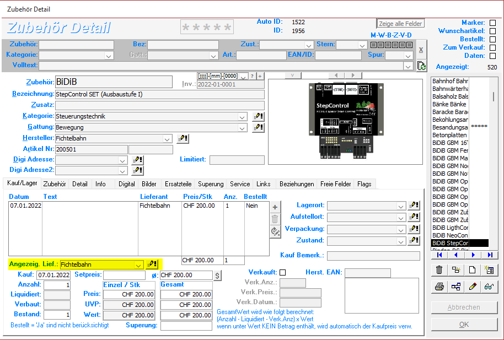
Task: Create a new blank record with the page icon
Action: point(472,269)
